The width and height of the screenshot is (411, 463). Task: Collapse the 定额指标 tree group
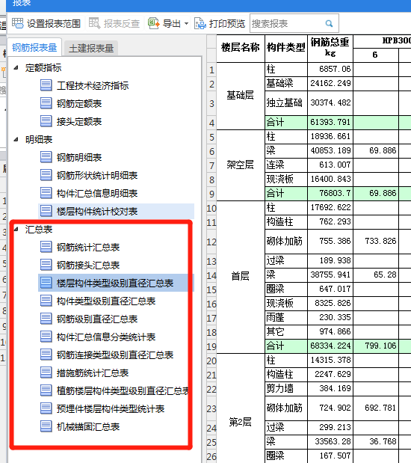click(x=16, y=67)
